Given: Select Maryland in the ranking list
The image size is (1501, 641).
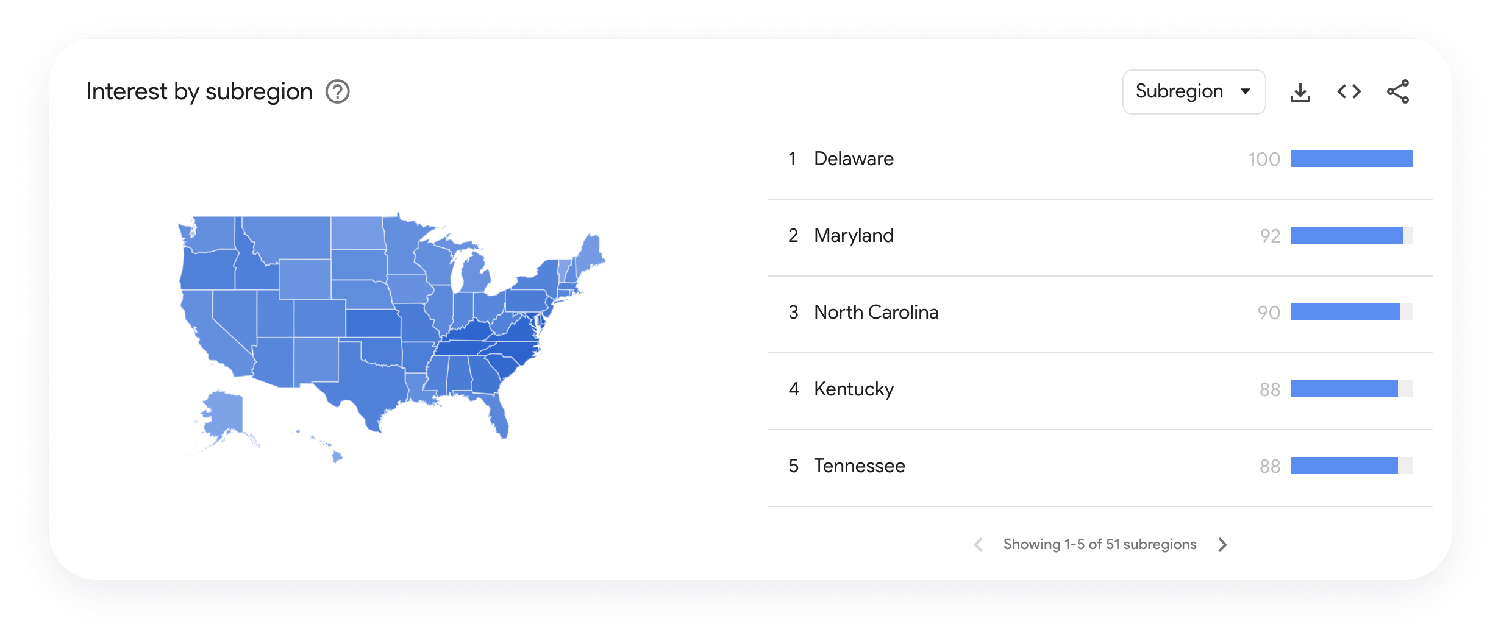Looking at the screenshot, I should coord(1100,236).
